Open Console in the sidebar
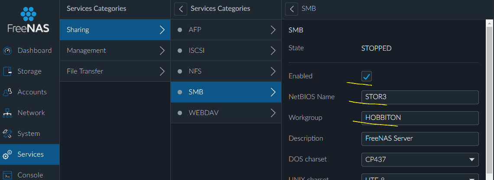This screenshot has height=180, width=494. tap(29, 174)
